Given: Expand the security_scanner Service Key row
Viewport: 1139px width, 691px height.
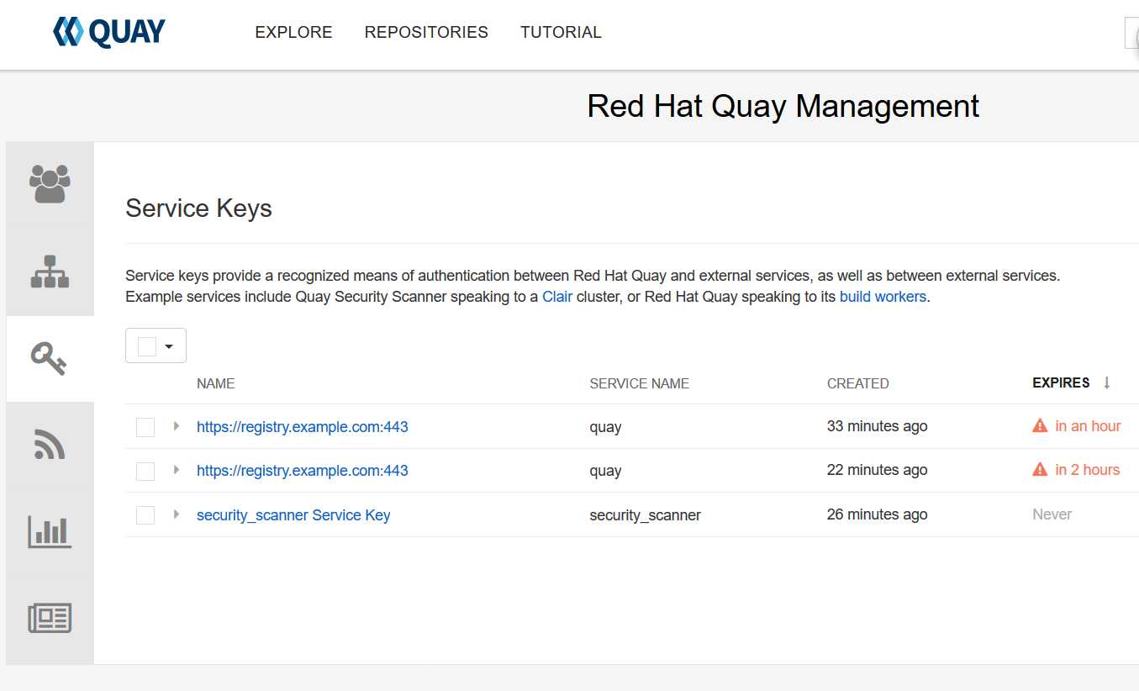Looking at the screenshot, I should tap(177, 514).
